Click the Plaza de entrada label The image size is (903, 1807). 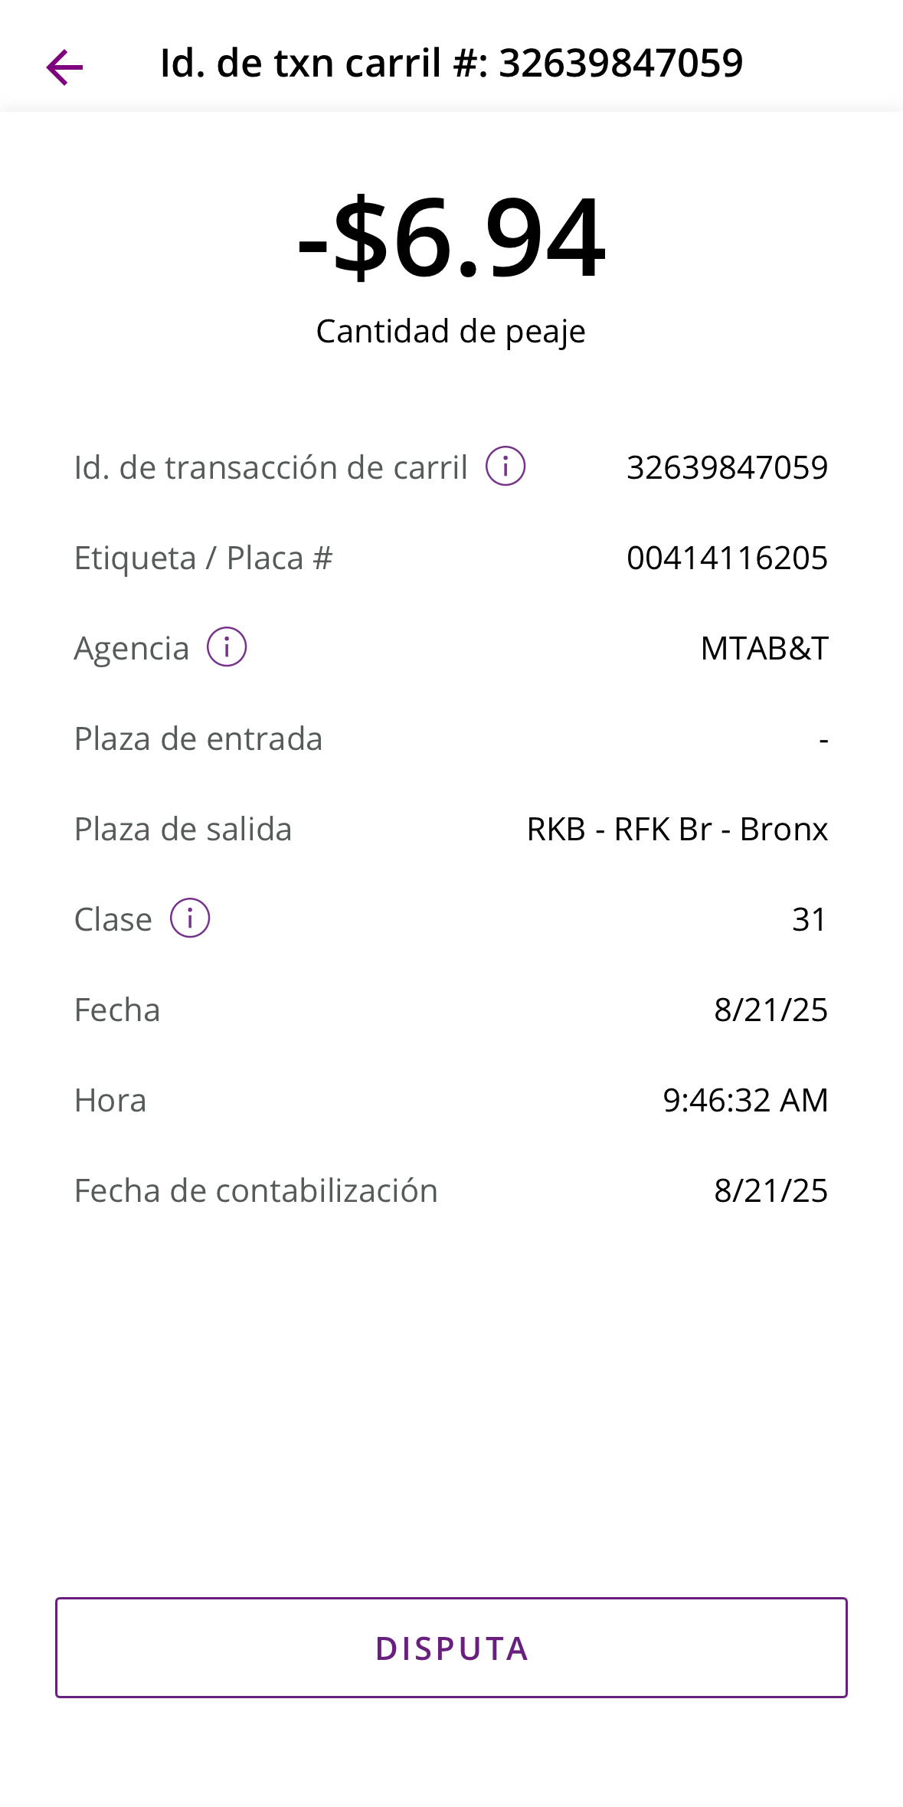pos(198,739)
